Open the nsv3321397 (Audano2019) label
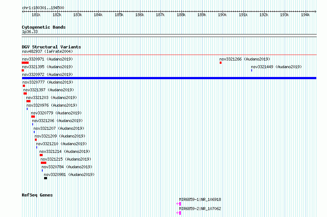The height and width of the screenshot is (217, 327). (48, 90)
